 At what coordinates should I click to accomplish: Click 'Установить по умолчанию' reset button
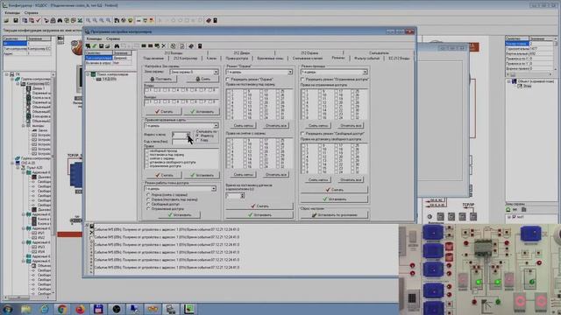(x=334, y=215)
